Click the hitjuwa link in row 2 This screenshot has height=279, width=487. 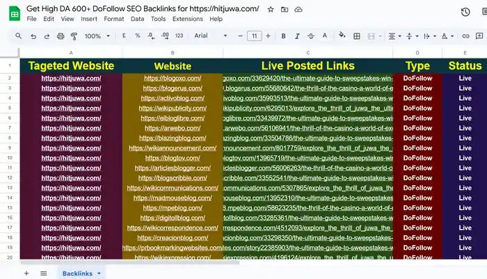71,79
